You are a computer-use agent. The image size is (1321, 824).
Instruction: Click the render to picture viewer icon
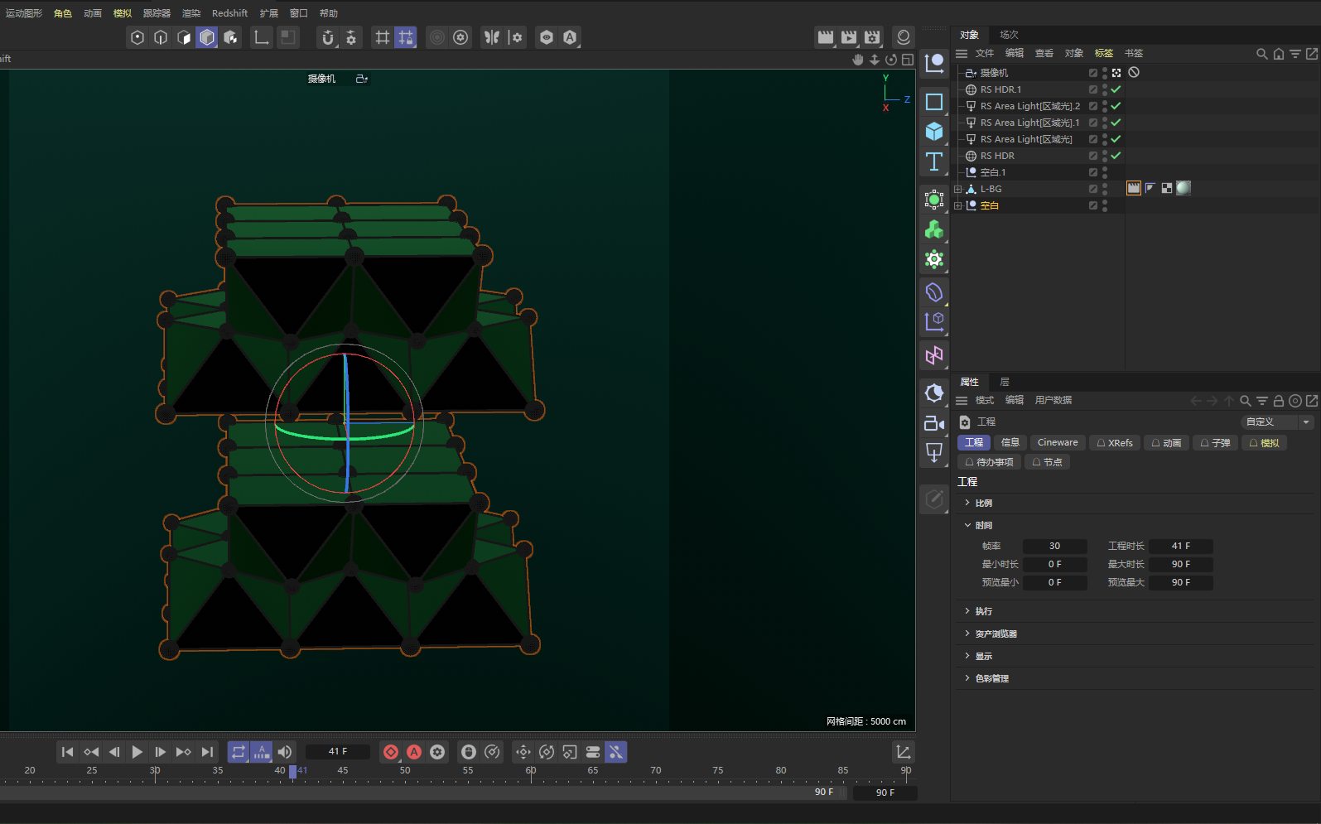(849, 37)
